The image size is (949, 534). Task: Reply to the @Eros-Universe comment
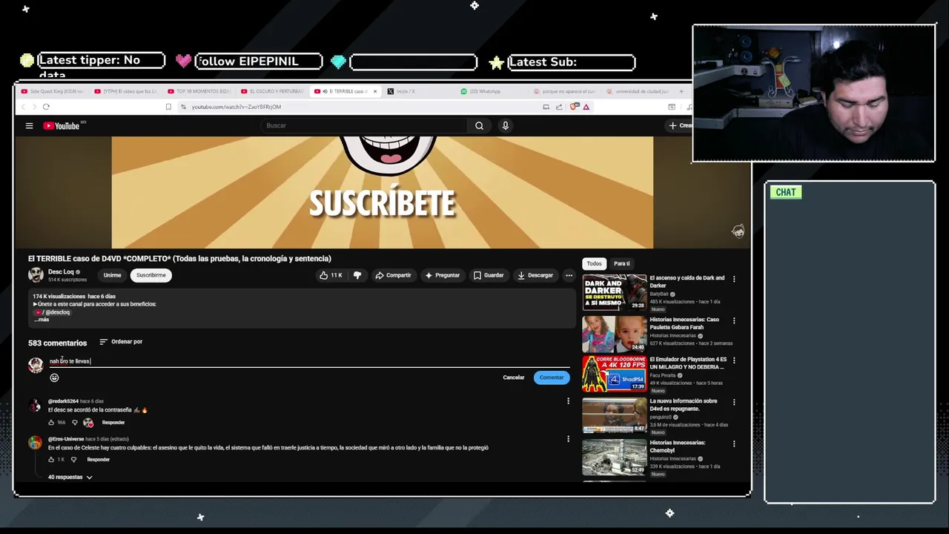[98, 460]
